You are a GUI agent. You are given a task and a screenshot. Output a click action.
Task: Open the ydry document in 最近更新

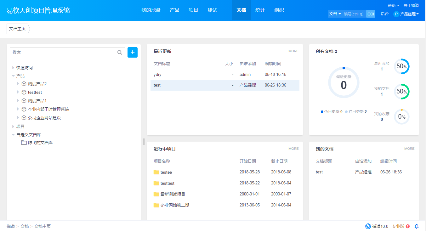(x=157, y=75)
